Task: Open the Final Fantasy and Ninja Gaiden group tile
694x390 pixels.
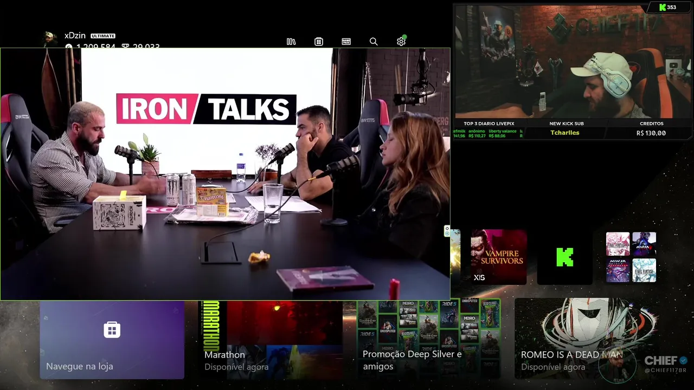Action: coord(631,257)
